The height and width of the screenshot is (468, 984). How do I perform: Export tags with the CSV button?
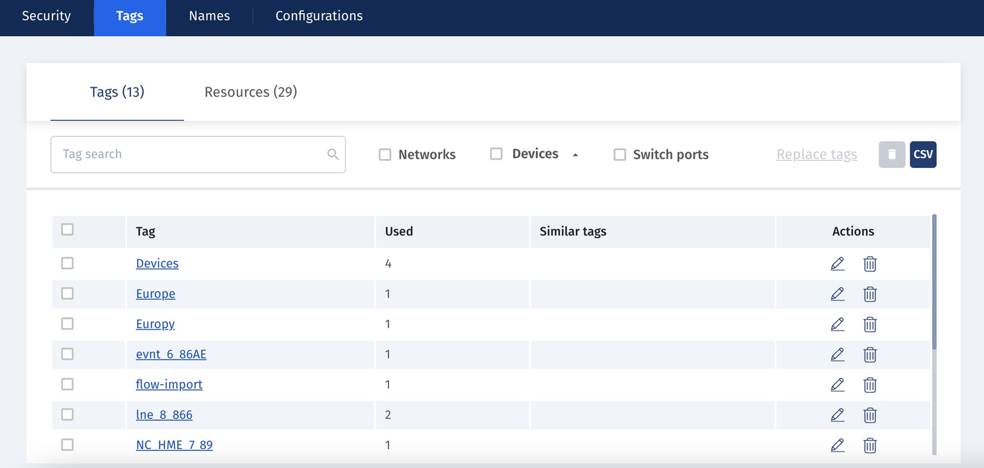[x=923, y=154]
